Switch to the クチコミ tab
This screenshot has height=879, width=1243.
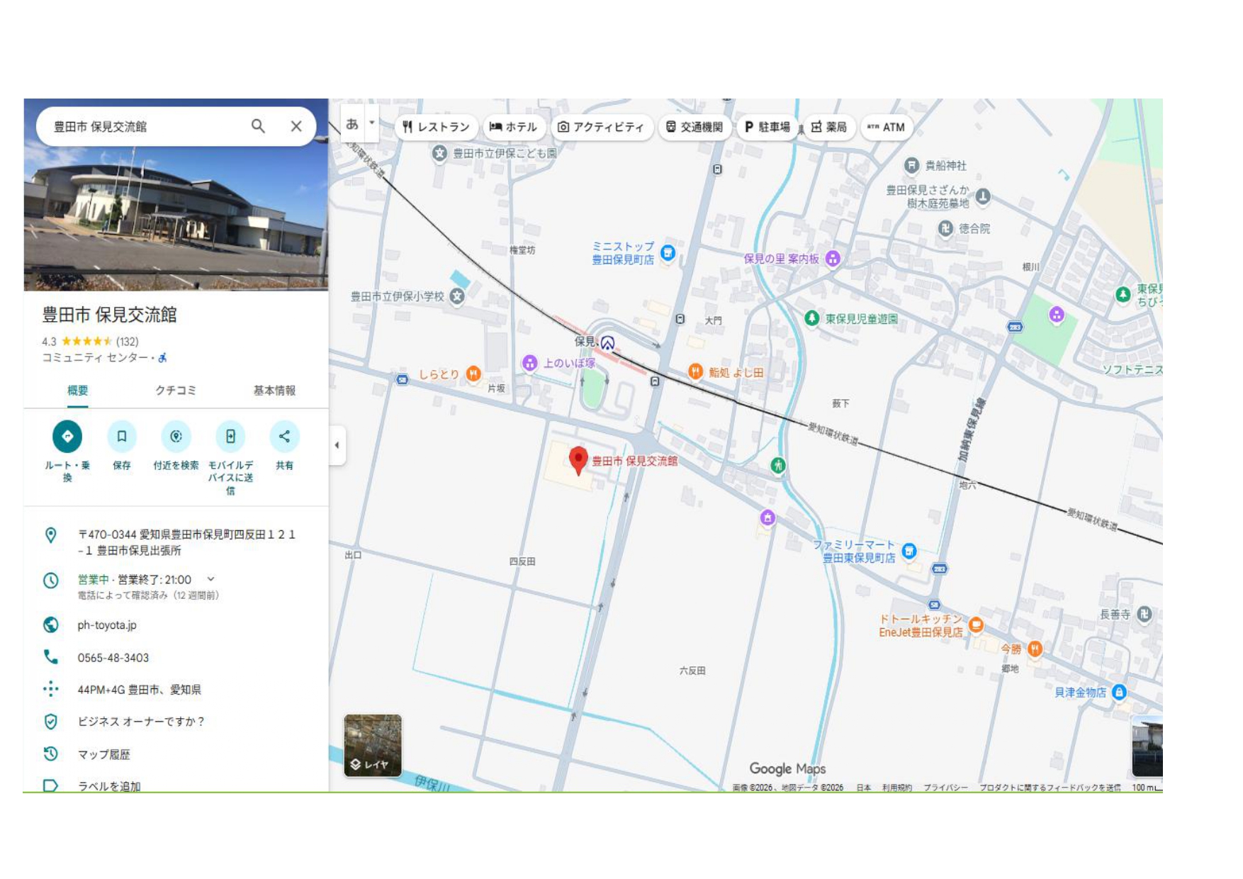tap(176, 391)
